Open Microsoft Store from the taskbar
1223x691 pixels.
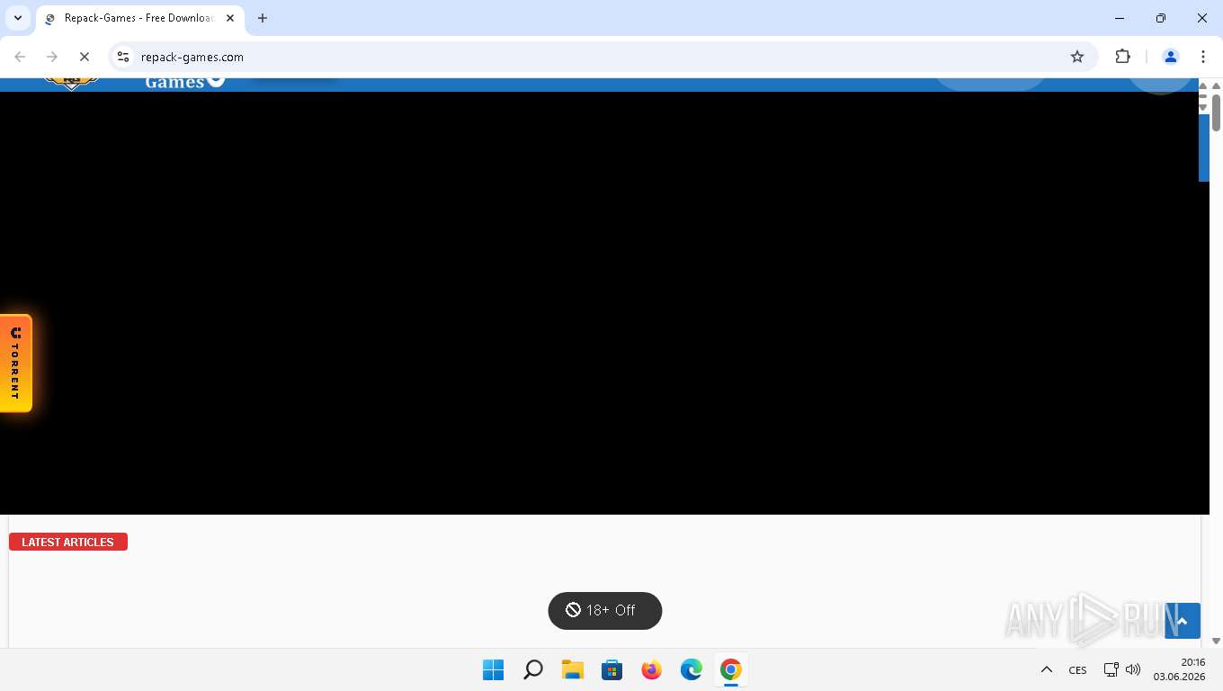[x=612, y=670]
